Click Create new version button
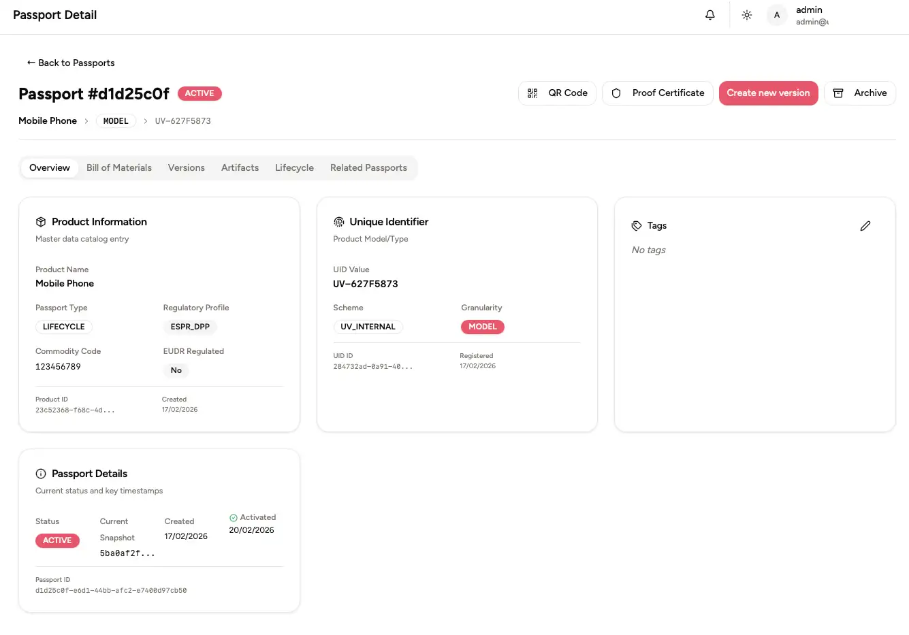The image size is (909, 635). tap(768, 93)
